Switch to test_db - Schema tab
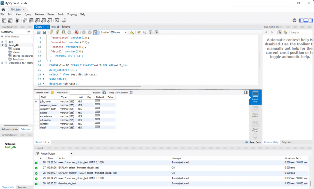Screen dimensions: 314x189 (61, 27)
